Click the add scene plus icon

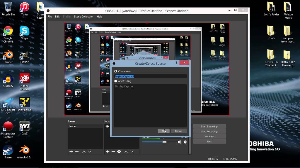point(71,152)
